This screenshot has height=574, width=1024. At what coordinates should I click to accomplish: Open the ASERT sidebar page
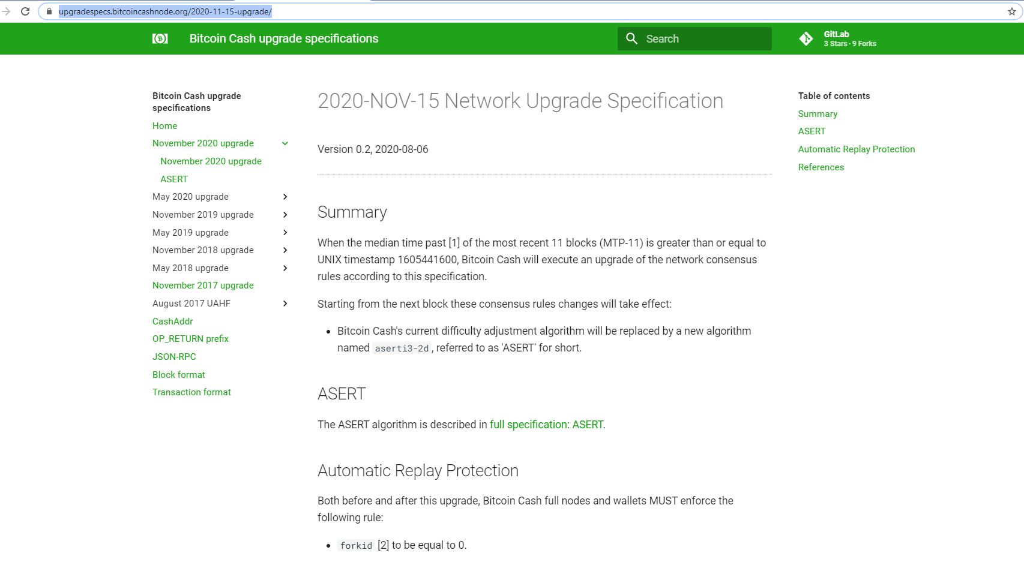[174, 179]
